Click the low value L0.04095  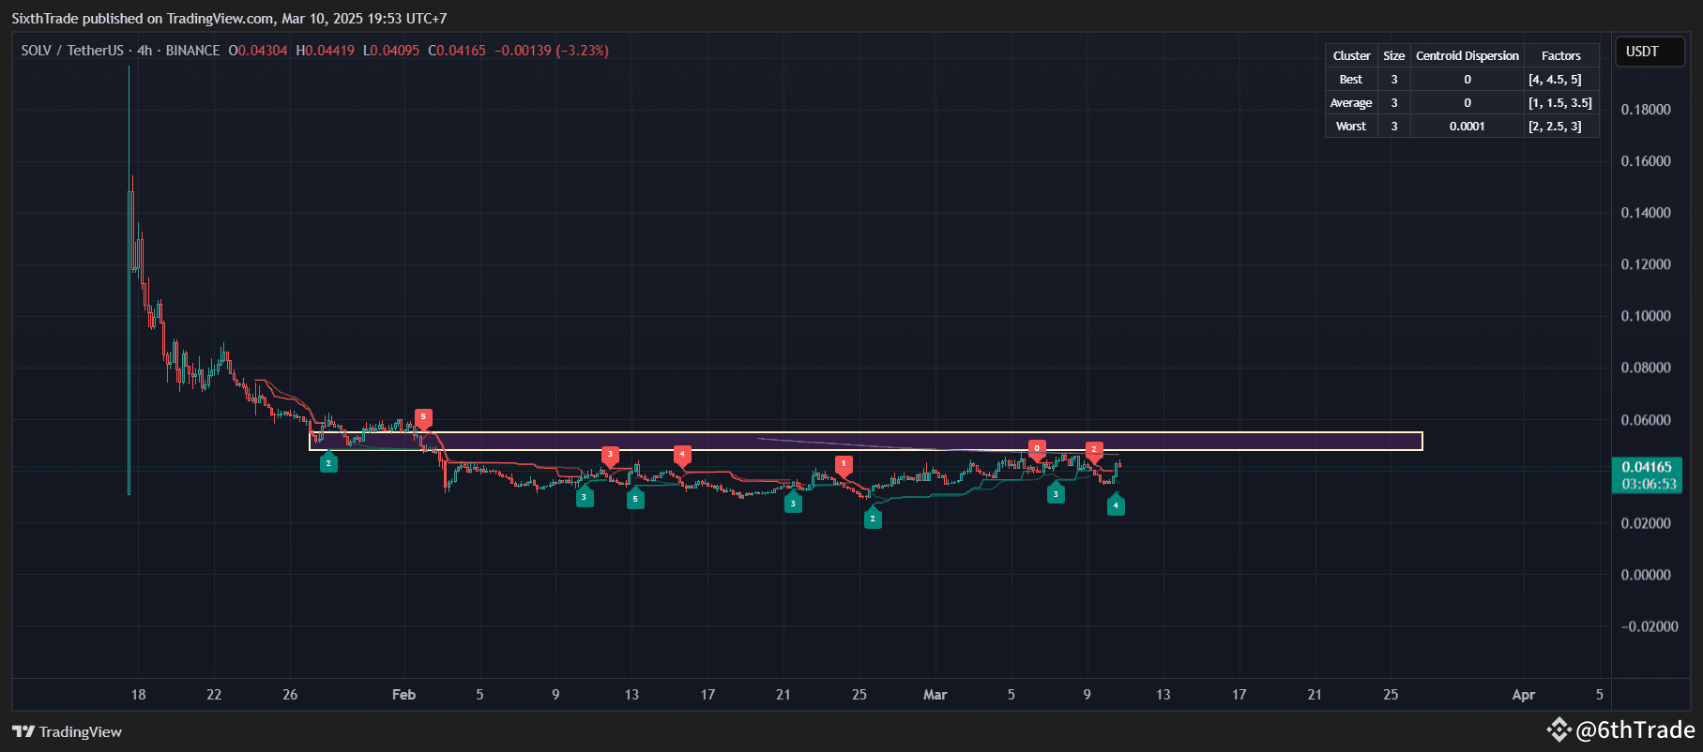[x=391, y=51]
